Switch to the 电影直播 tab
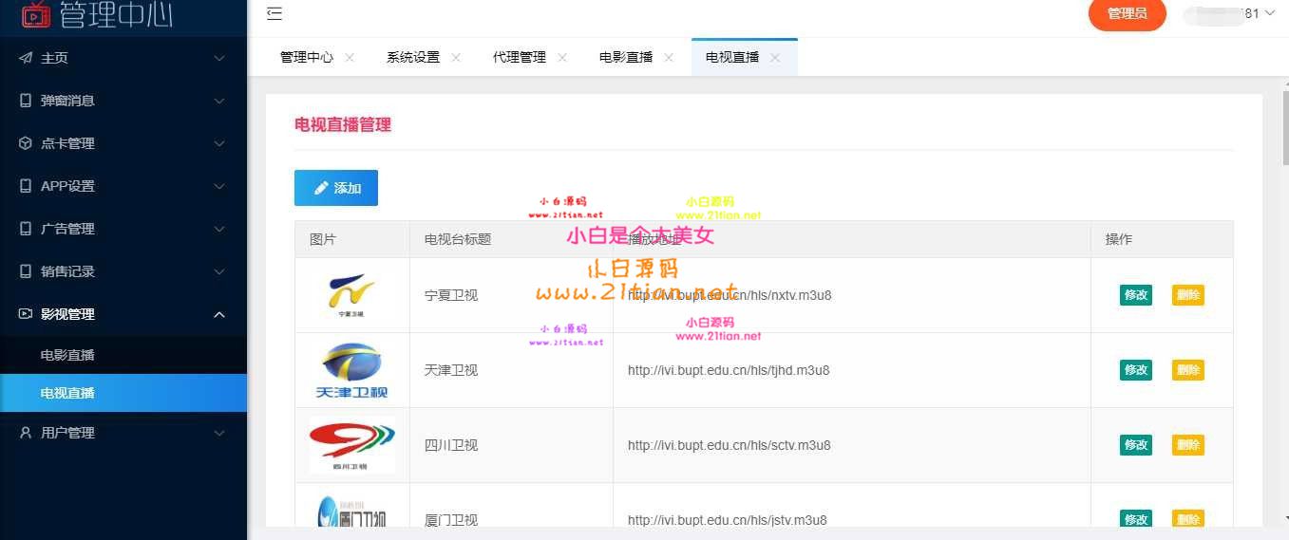 pos(626,57)
